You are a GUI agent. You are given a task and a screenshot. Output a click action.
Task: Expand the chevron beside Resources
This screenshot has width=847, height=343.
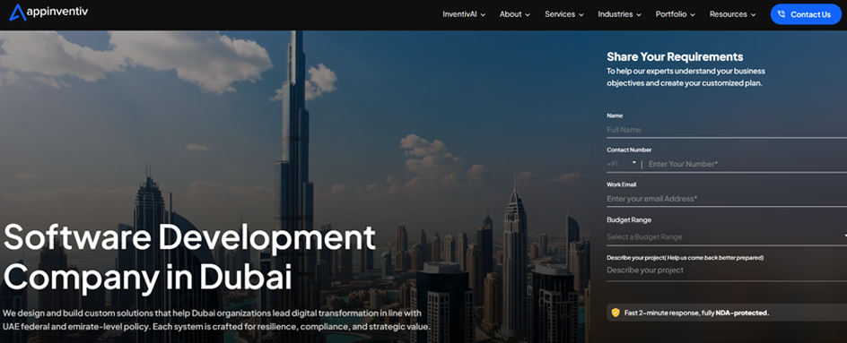click(753, 15)
